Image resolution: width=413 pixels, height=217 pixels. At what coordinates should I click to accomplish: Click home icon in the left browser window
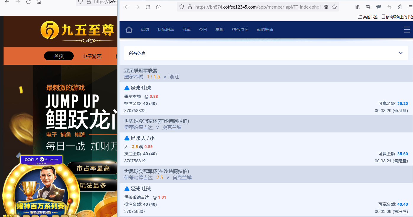(x=39, y=2)
